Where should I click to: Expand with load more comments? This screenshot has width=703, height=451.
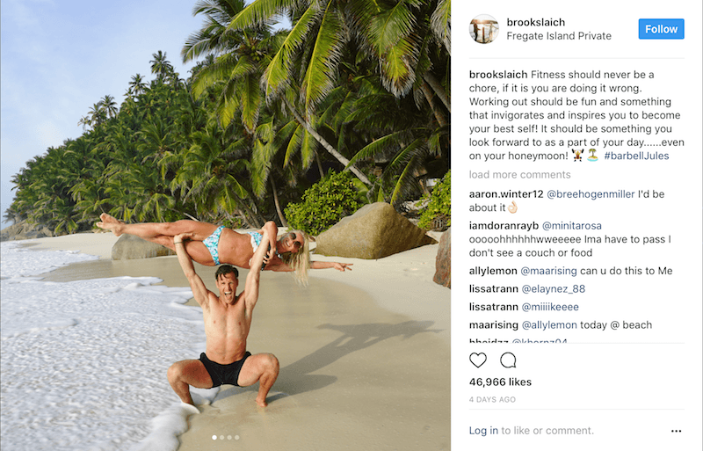tap(519, 175)
